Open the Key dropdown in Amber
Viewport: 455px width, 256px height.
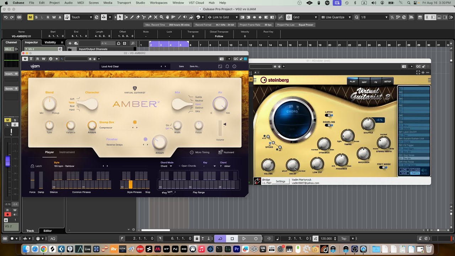[x=209, y=166]
